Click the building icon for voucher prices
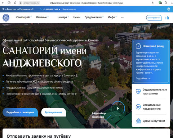Viewport: 173px width, 138px height. point(138,121)
